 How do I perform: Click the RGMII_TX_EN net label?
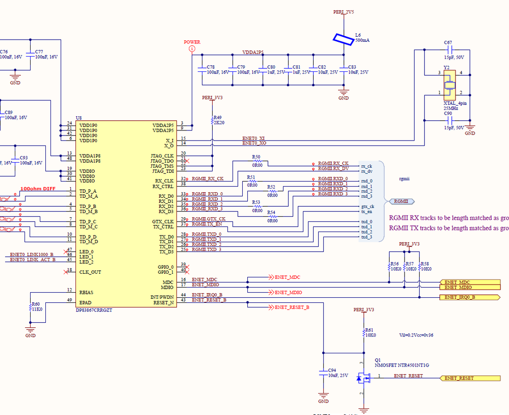tap(206, 223)
